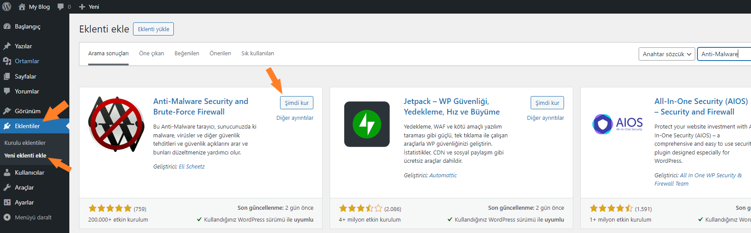This screenshot has height=233, width=751.
Task: Click the Sayfalar pages icon
Action: (7, 76)
